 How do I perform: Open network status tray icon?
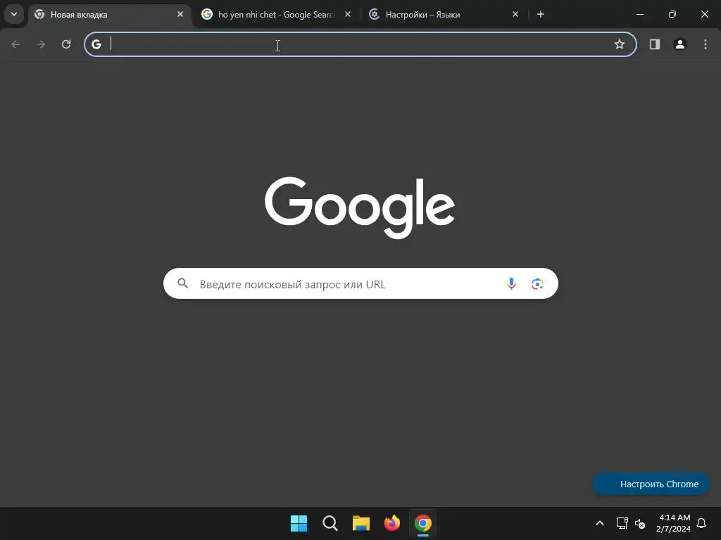coord(622,523)
